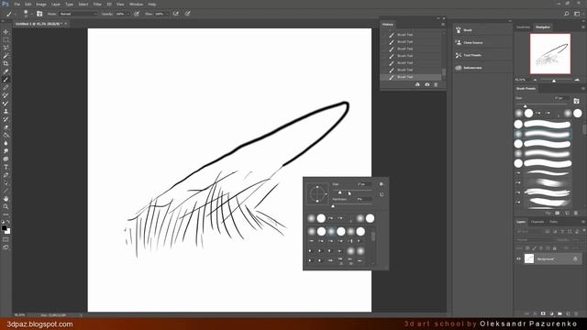Screen dimensions: 587x330
Task: Toggle Background layer visibility eye
Action: tap(518, 258)
